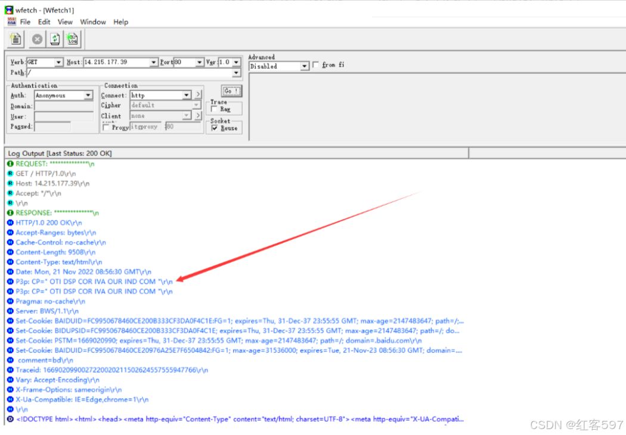Click into the Passwd input field

(x=52, y=127)
